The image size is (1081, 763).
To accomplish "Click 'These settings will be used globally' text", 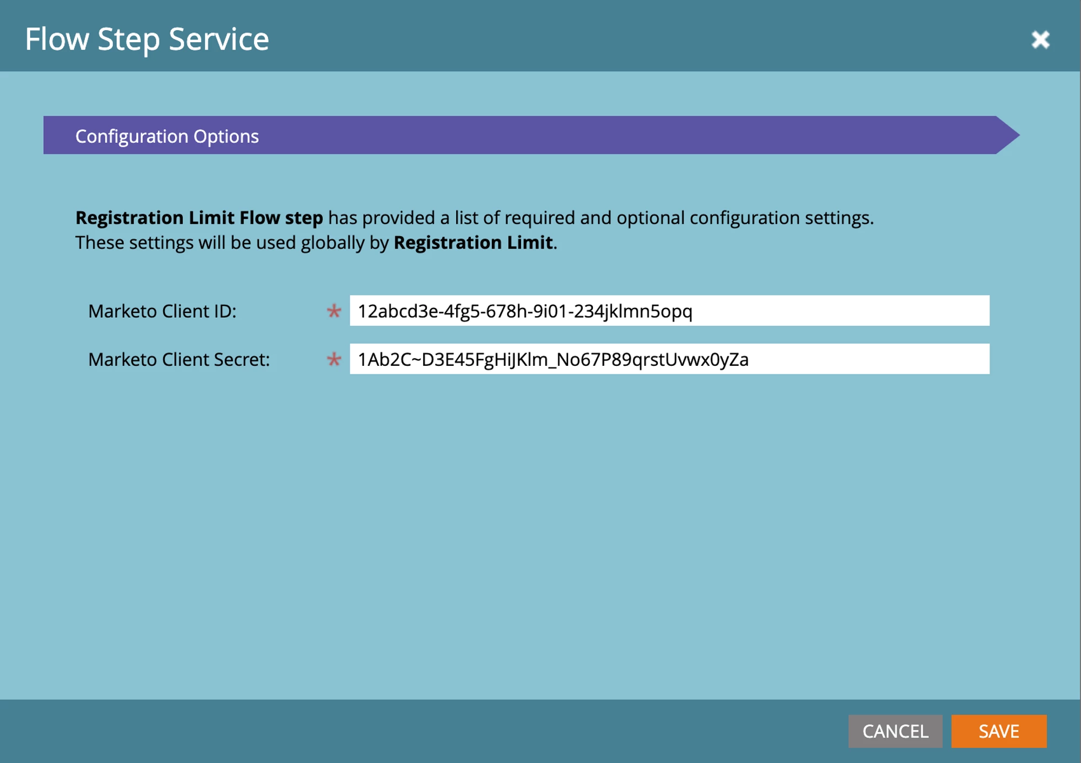I will [219, 243].
